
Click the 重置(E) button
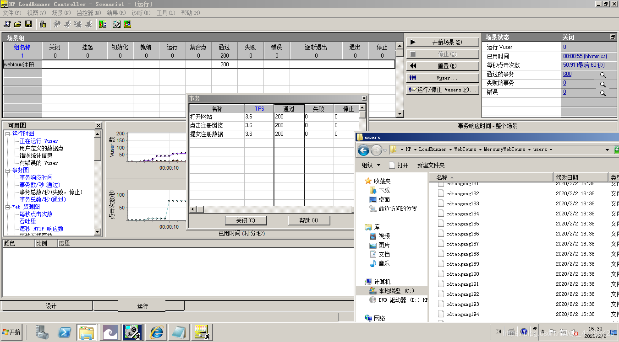click(x=443, y=66)
